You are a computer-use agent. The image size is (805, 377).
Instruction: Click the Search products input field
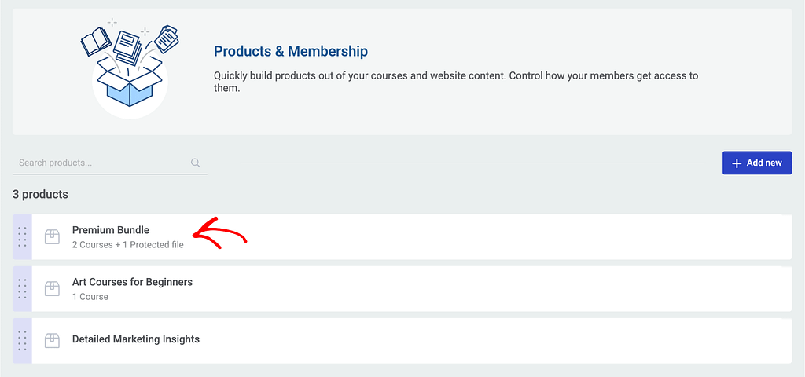click(x=102, y=163)
